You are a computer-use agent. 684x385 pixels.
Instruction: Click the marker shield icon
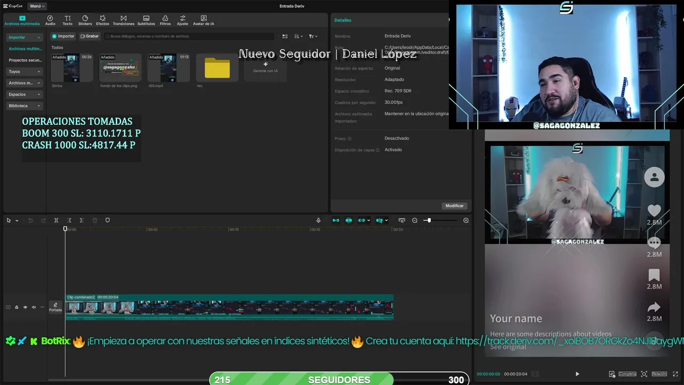click(x=107, y=220)
